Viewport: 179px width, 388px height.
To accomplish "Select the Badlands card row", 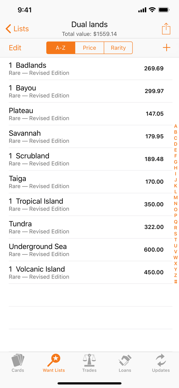I will pyautogui.click(x=87, y=69).
